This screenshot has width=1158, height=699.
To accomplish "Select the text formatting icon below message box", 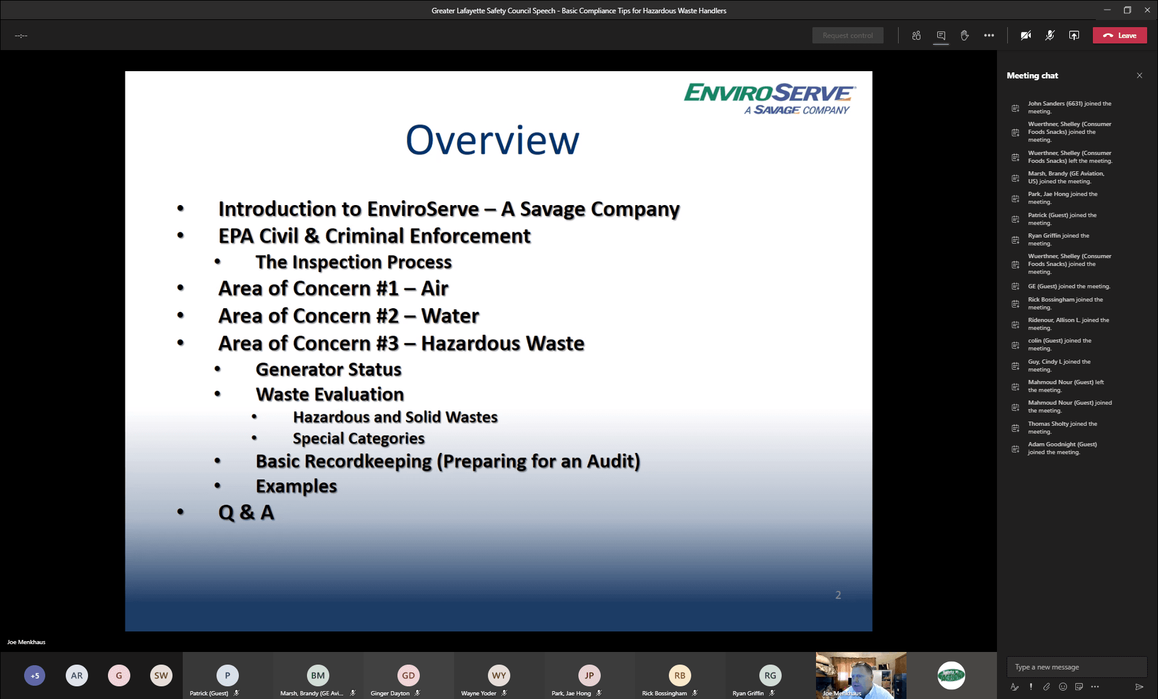I will (x=1014, y=686).
